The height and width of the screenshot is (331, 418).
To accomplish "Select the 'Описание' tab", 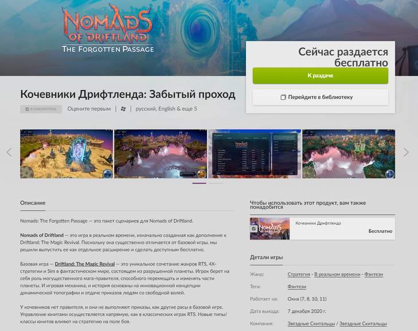I will click(x=33, y=203).
